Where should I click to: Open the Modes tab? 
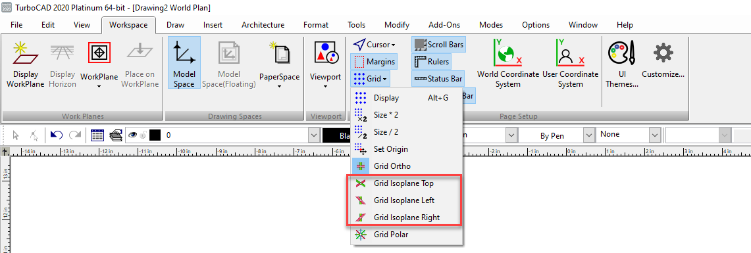coord(491,25)
